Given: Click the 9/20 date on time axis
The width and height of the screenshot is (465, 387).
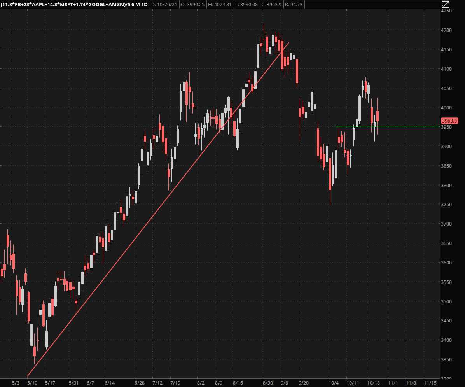Looking at the screenshot, I should (303, 383).
